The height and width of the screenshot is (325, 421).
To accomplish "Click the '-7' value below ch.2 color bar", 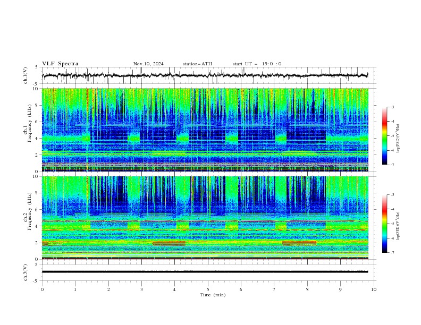I will point(392,253).
